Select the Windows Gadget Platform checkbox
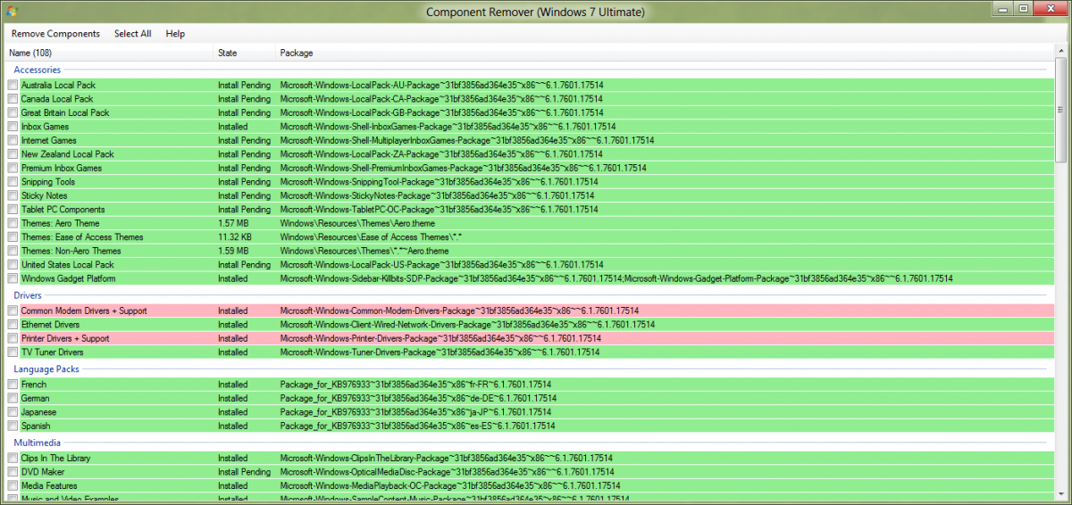Viewport: 1072px width, 505px height. 13,278
